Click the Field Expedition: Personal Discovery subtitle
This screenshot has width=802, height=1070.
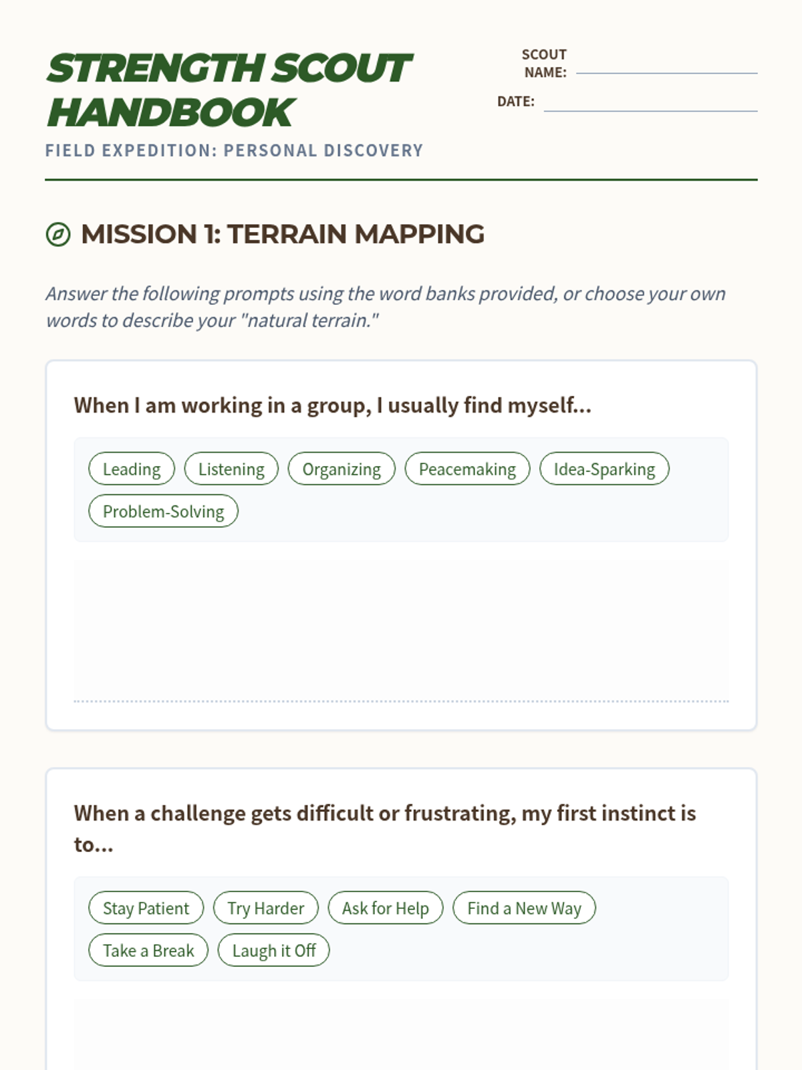(234, 150)
